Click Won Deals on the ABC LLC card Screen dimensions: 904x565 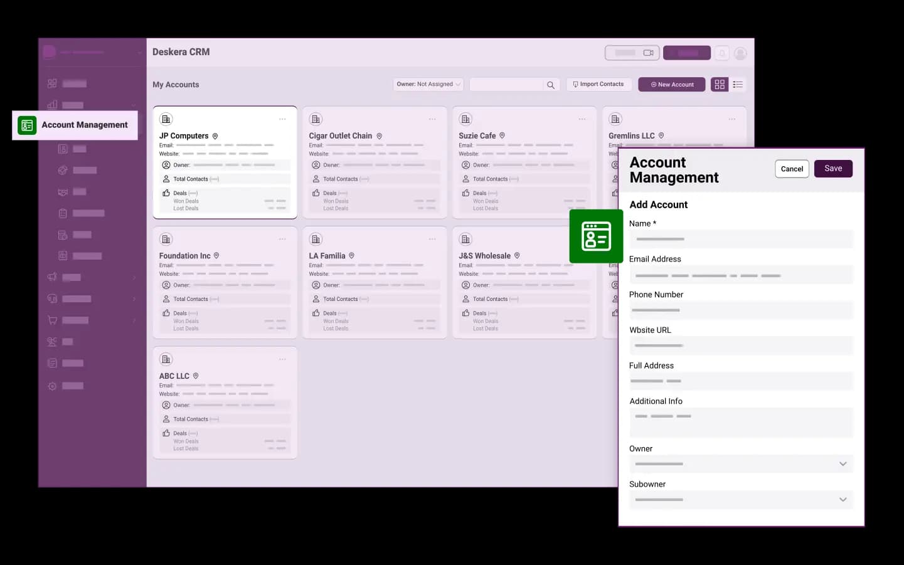tap(186, 441)
